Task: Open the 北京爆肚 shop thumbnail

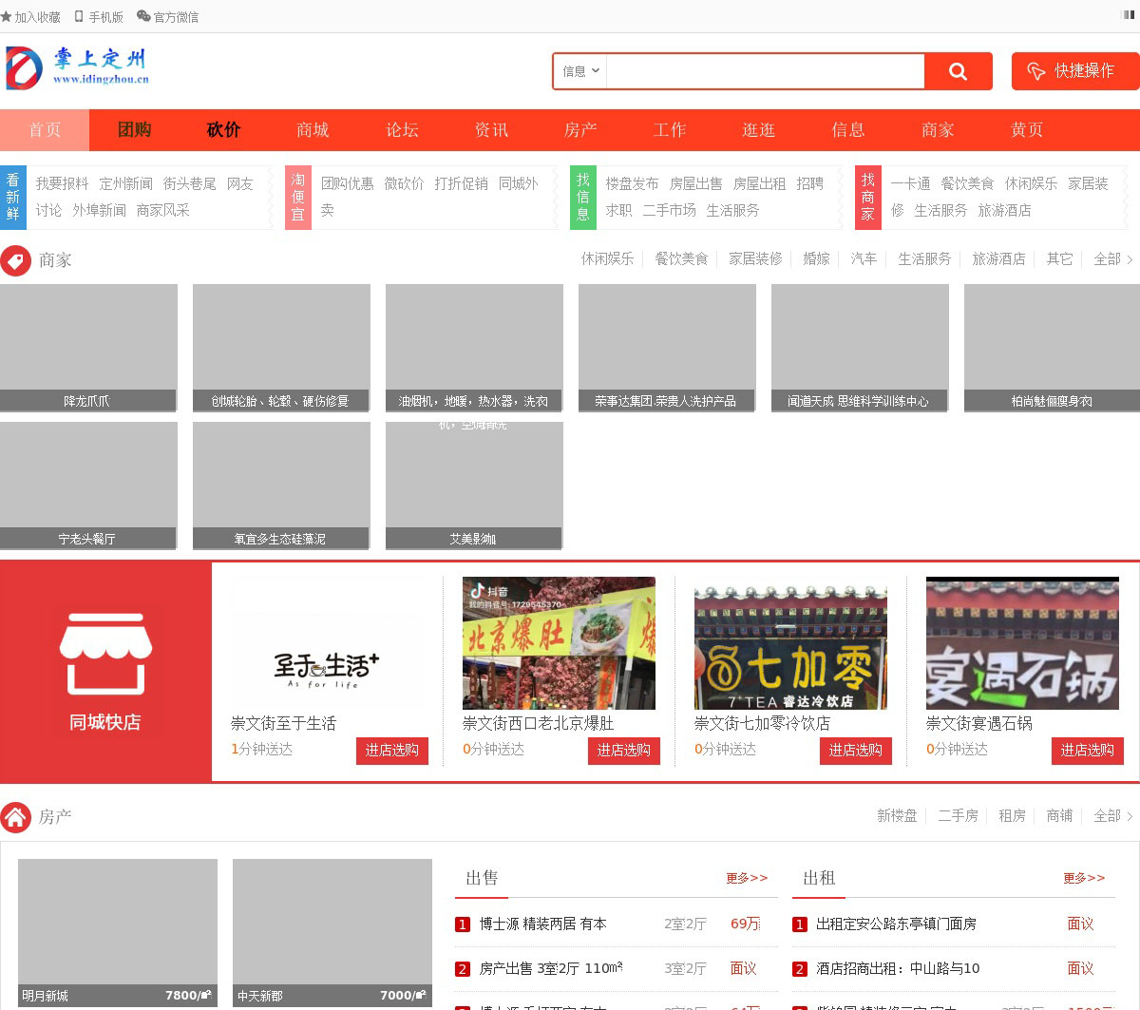Action: [x=559, y=642]
